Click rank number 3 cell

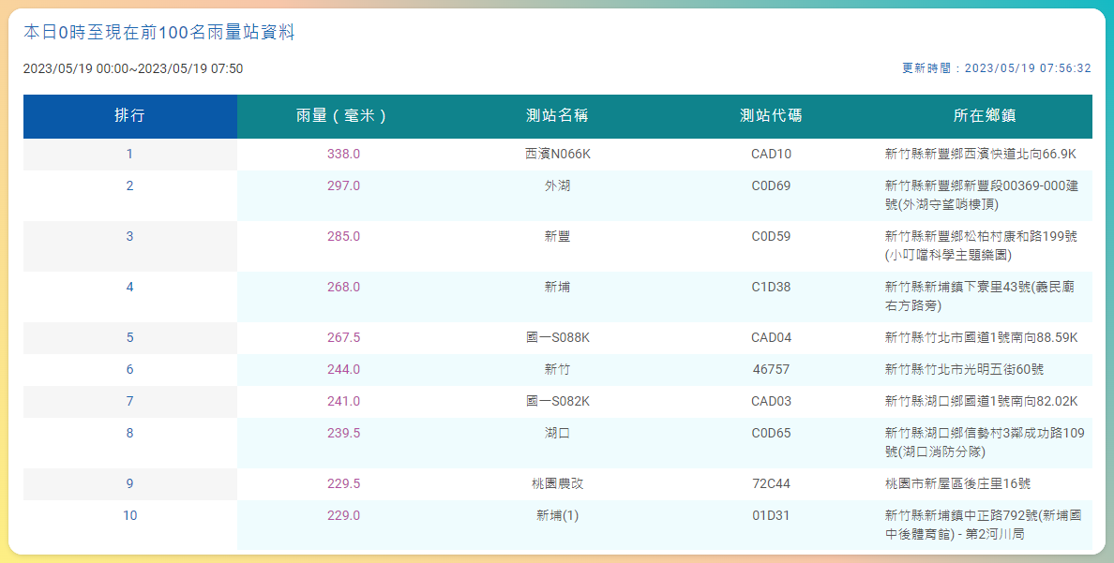(x=130, y=246)
